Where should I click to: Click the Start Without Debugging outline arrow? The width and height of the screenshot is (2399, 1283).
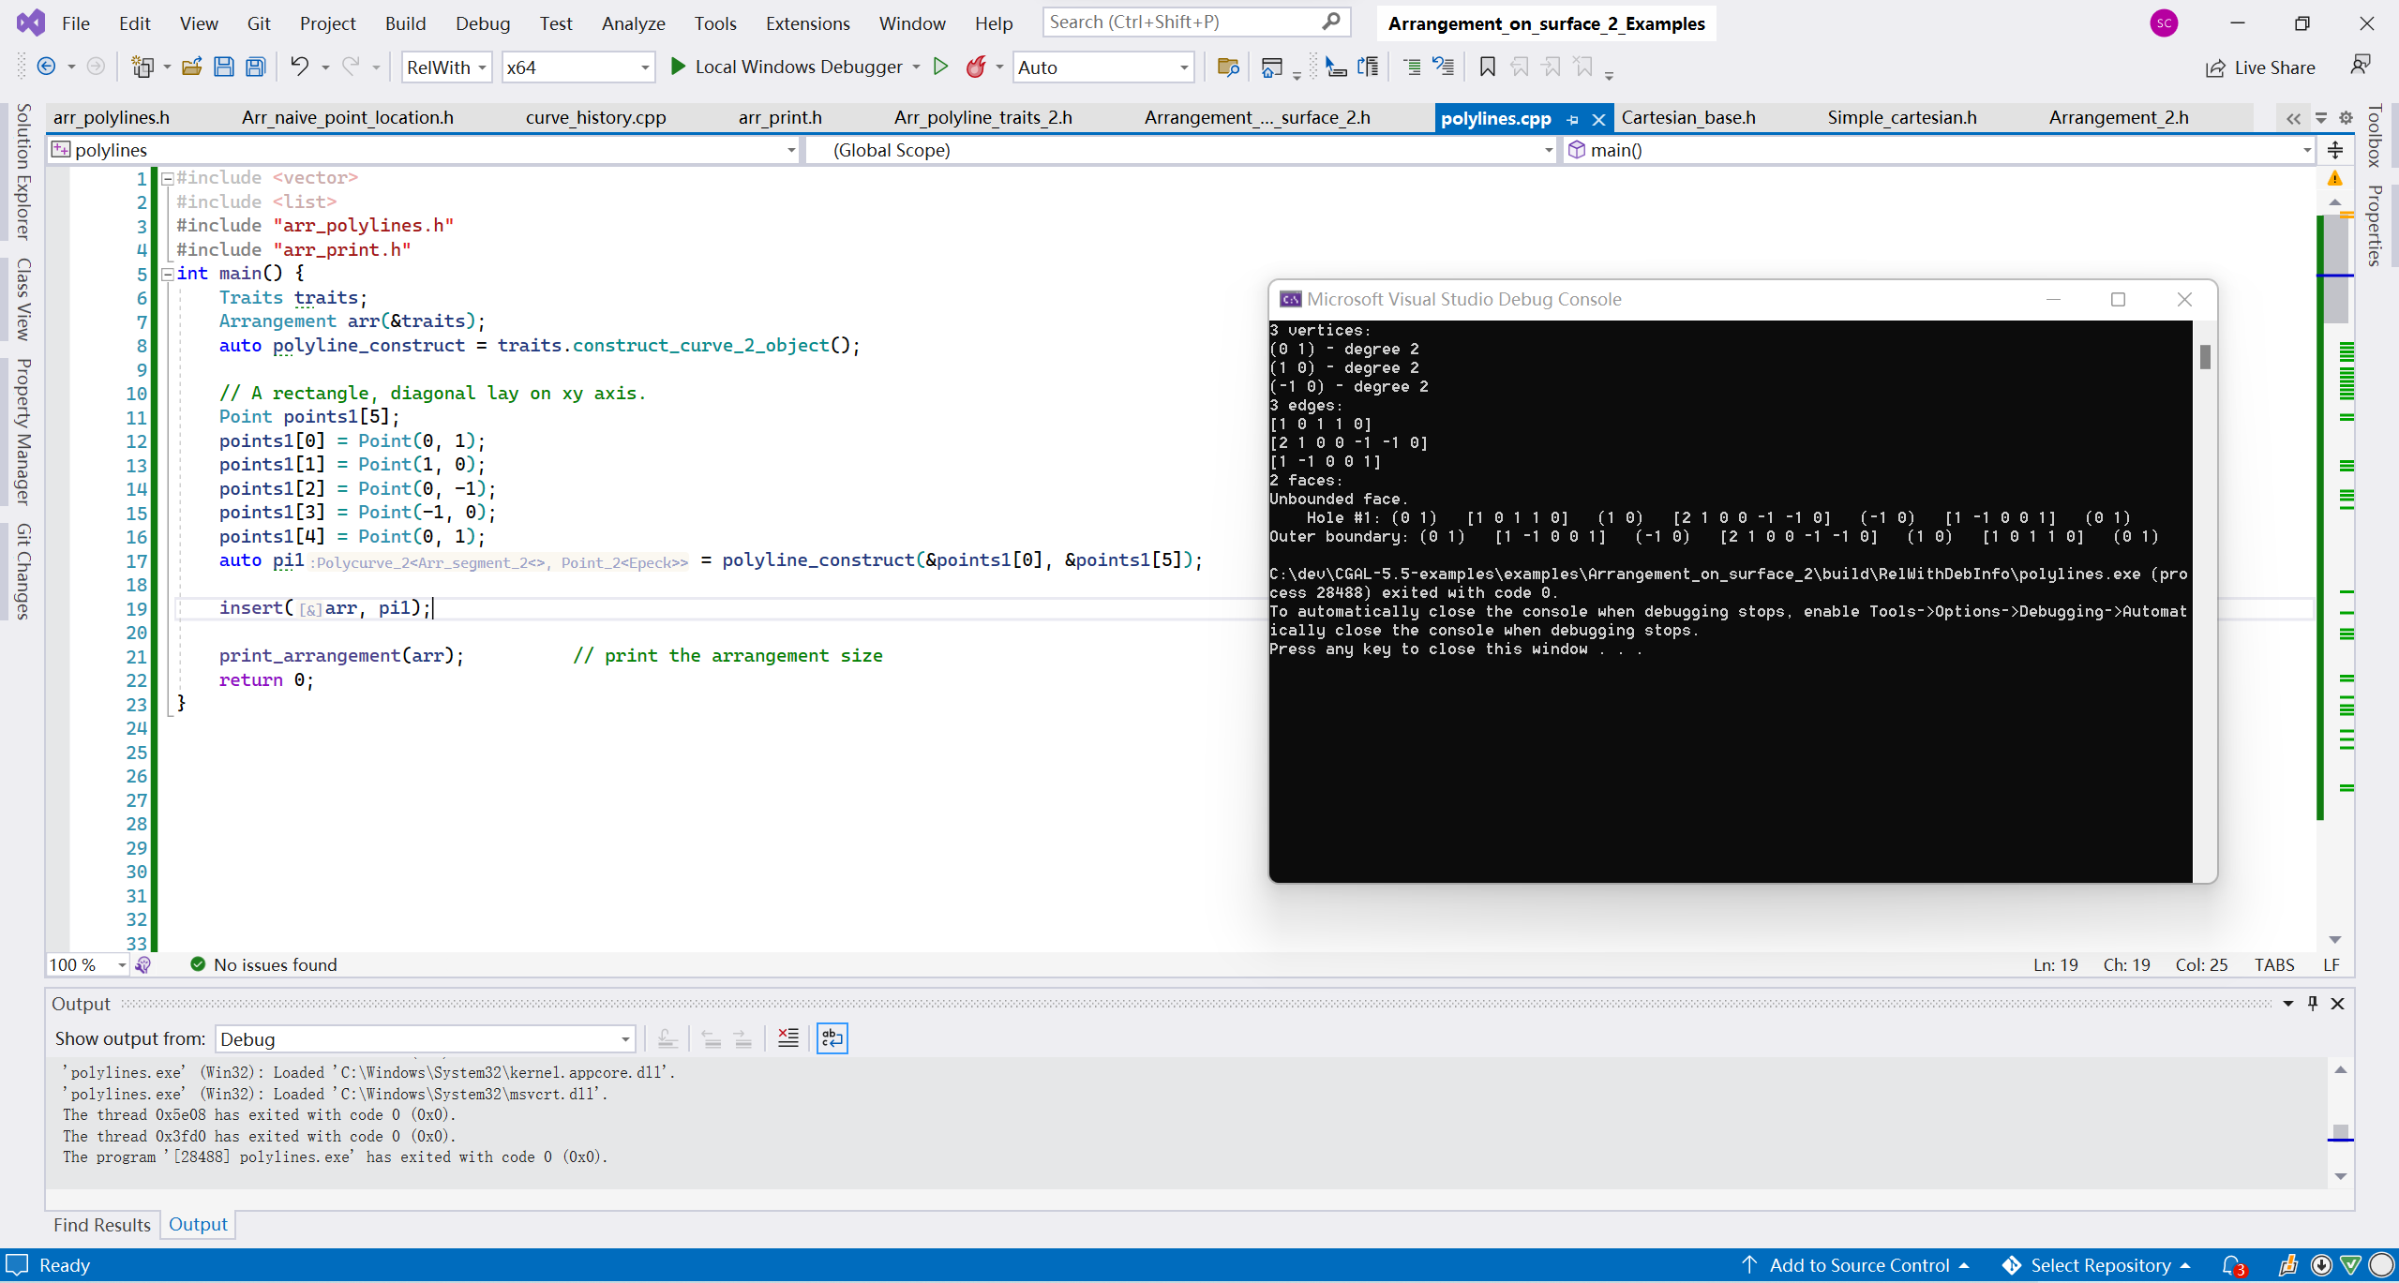click(941, 67)
